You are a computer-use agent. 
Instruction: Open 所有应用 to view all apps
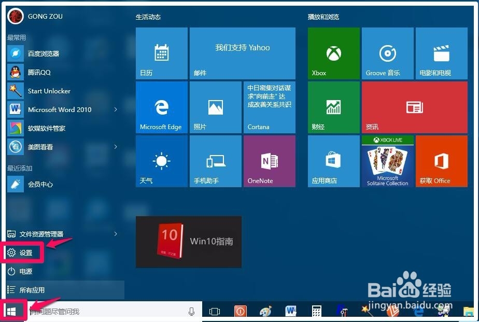tap(33, 291)
